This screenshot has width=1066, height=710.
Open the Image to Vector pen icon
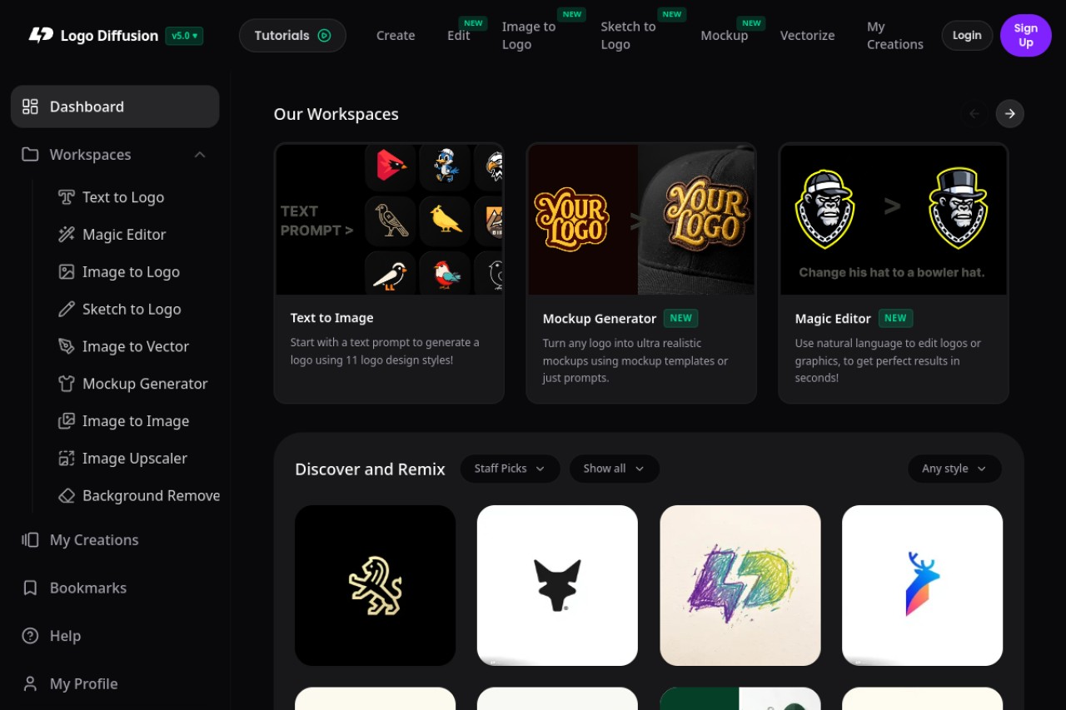pos(66,346)
